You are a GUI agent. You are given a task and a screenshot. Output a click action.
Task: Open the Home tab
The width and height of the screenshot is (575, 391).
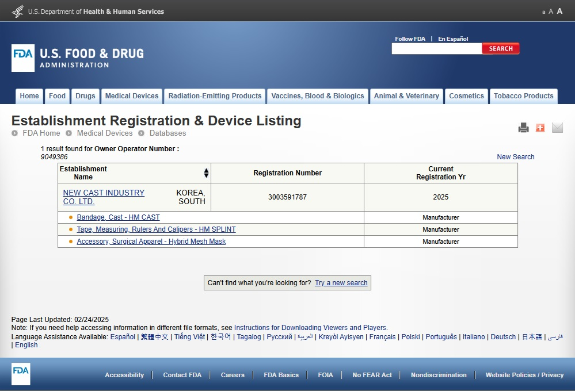click(x=29, y=96)
